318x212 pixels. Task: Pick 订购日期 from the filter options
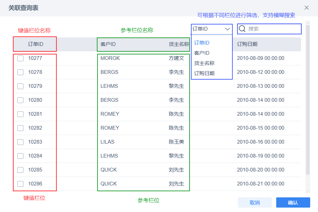[x=204, y=73]
